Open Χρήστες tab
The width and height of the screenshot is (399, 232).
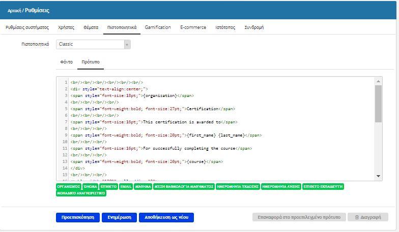tap(66, 27)
